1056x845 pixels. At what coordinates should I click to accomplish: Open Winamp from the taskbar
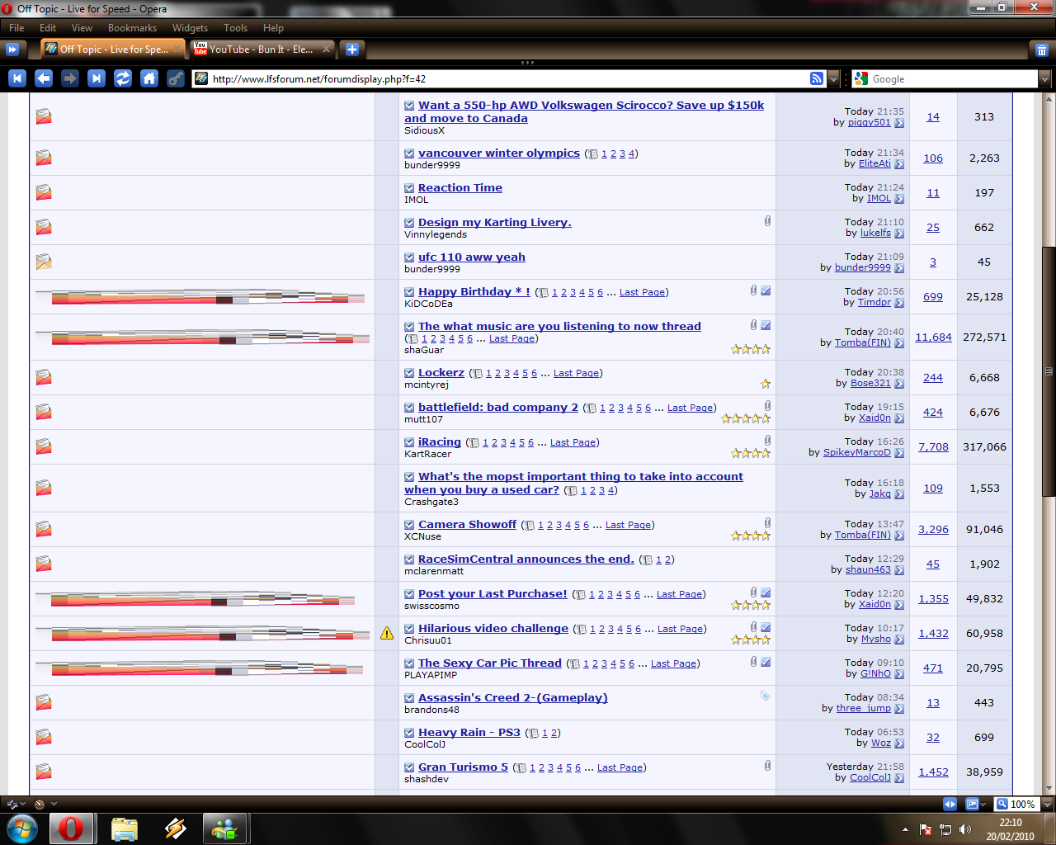(175, 828)
